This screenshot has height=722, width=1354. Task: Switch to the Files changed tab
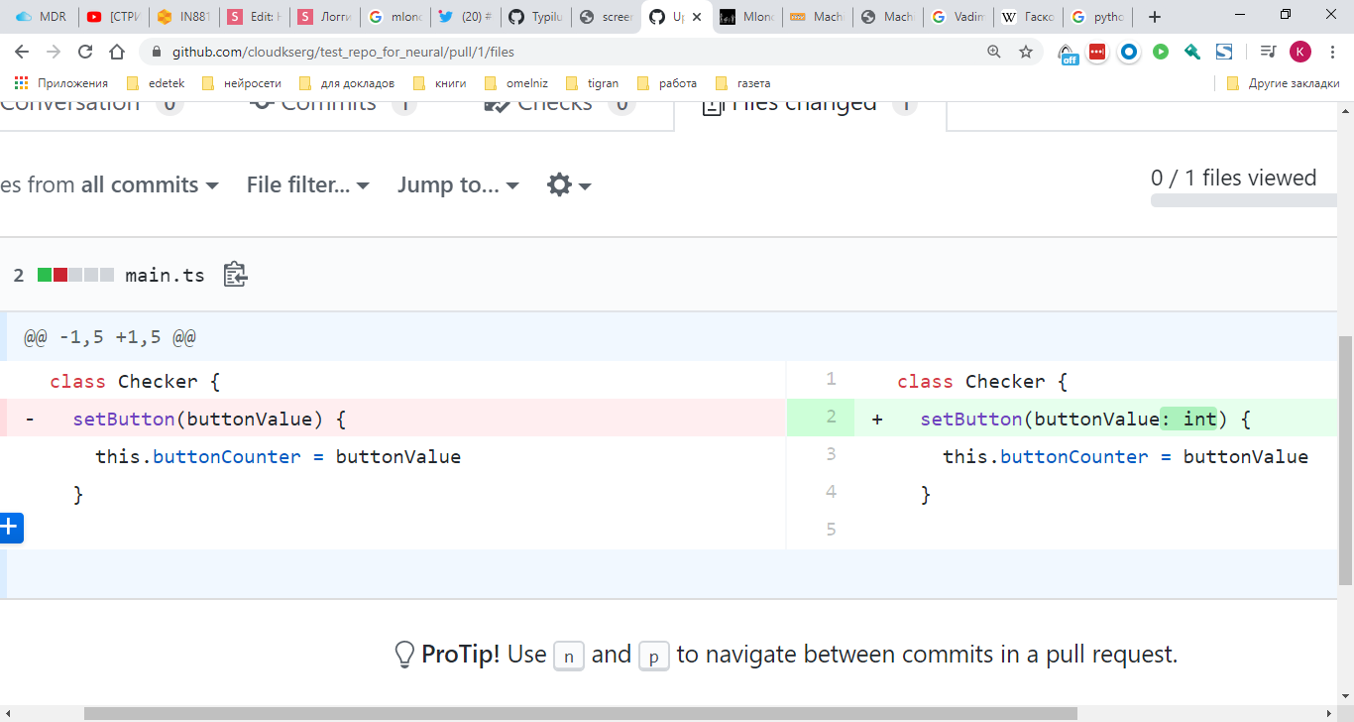click(810, 105)
